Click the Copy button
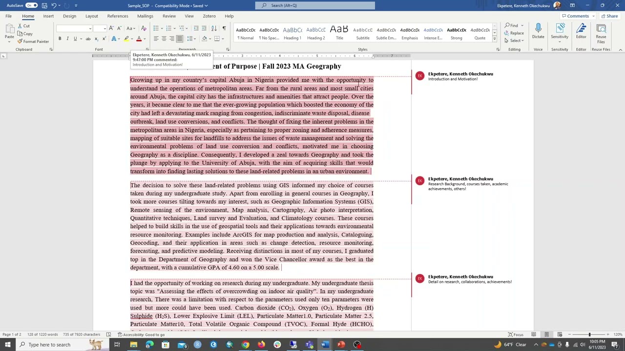The image size is (625, 351). [x=25, y=34]
